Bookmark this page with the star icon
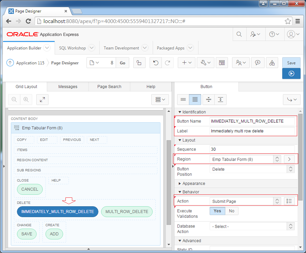Viewport: 306px width, 253px height. (x=288, y=21)
